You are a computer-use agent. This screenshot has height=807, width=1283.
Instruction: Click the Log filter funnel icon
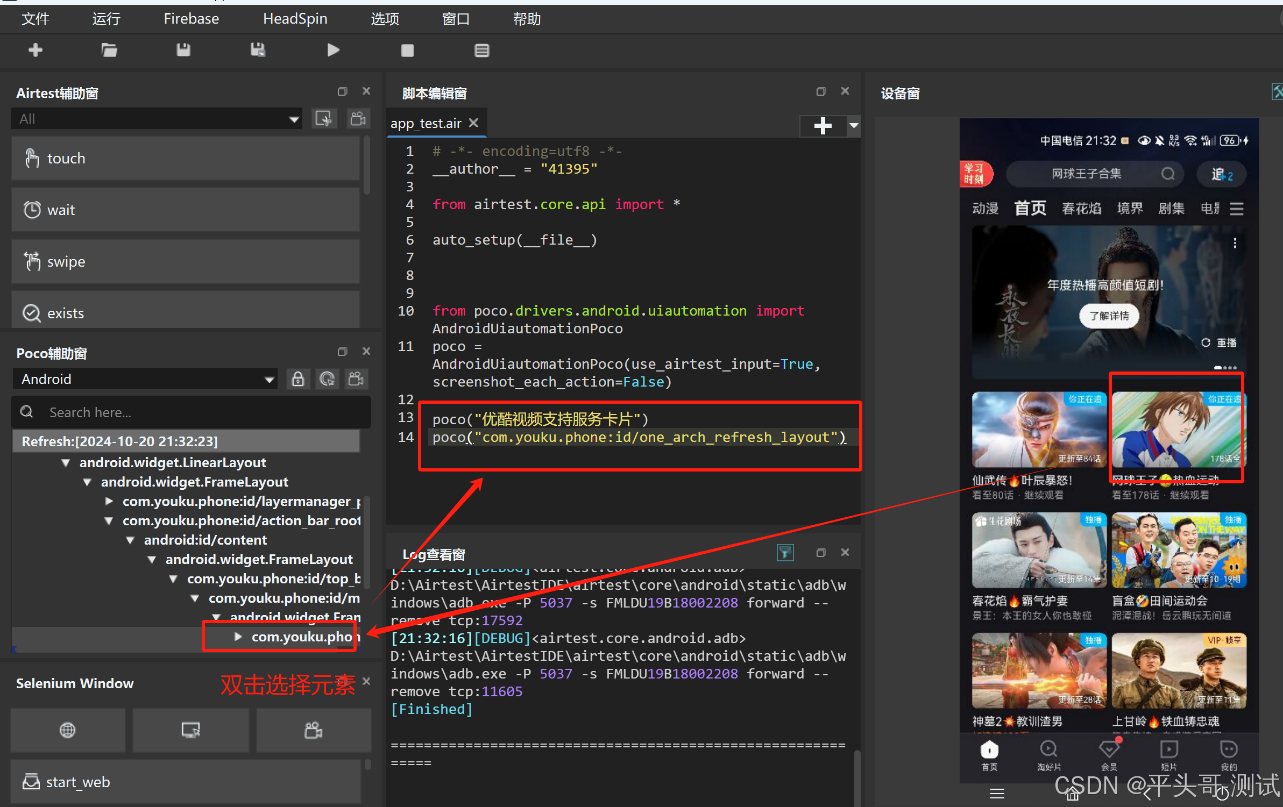(x=785, y=552)
